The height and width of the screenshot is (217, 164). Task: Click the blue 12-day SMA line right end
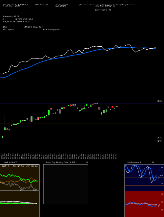(x=155, y=48)
